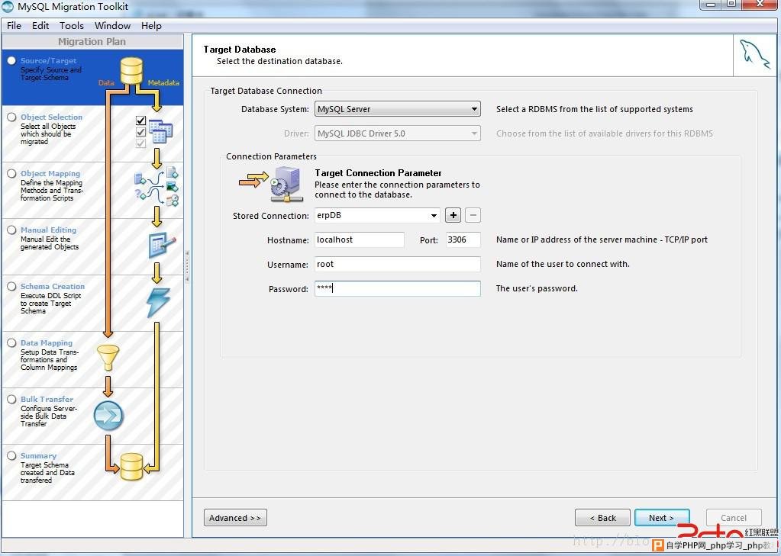Image resolution: width=781 pixels, height=556 pixels.
Task: Open the Tools menu
Action: tap(72, 25)
